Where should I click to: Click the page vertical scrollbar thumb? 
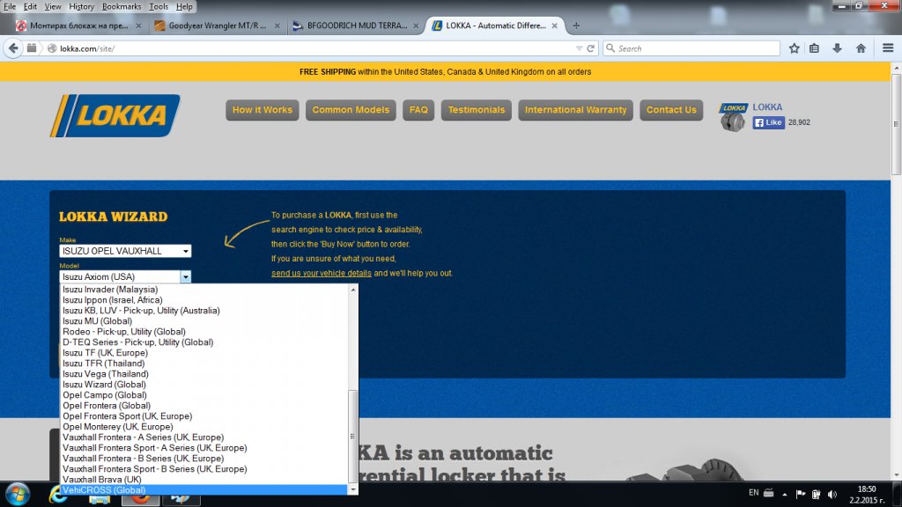pyautogui.click(x=896, y=123)
